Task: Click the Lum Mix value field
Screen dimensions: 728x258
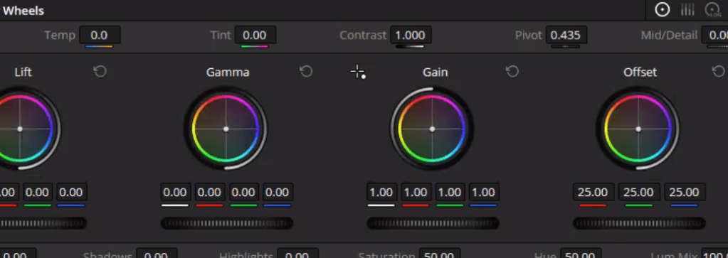Action: [x=715, y=253]
